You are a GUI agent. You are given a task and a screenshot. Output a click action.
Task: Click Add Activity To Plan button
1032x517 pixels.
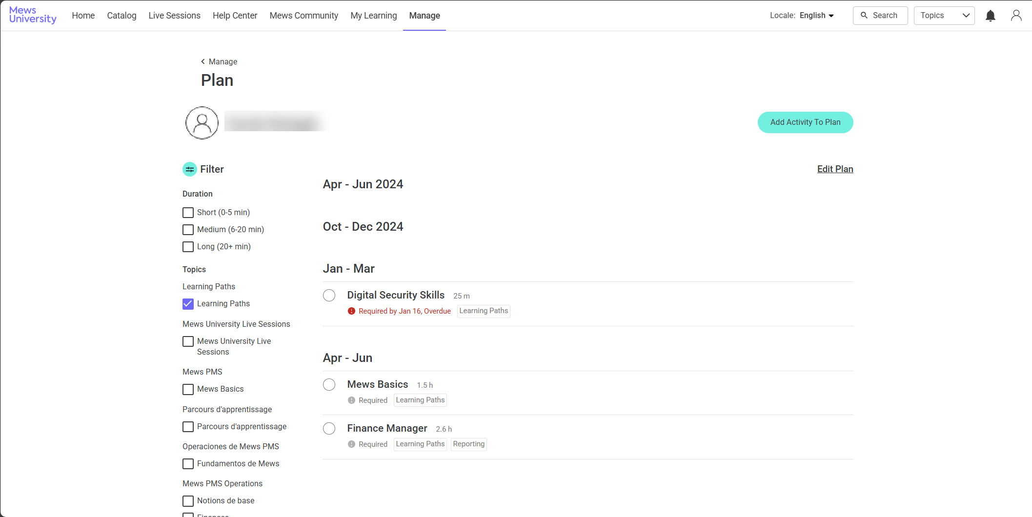coord(805,122)
